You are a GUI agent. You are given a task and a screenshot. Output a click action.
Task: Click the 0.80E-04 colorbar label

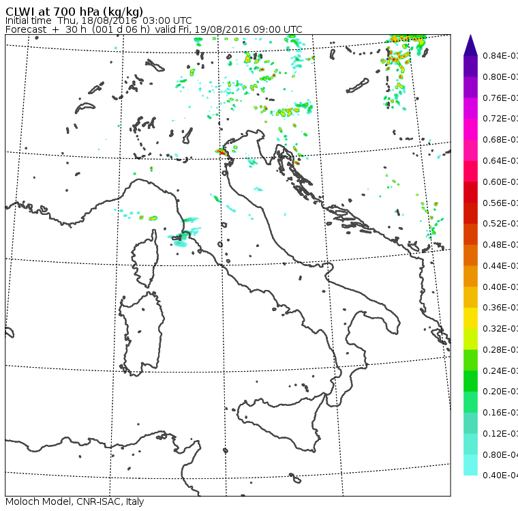(500, 455)
